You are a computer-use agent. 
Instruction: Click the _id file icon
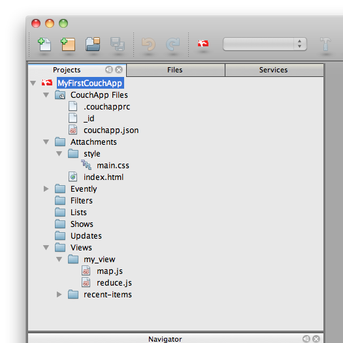click(73, 118)
